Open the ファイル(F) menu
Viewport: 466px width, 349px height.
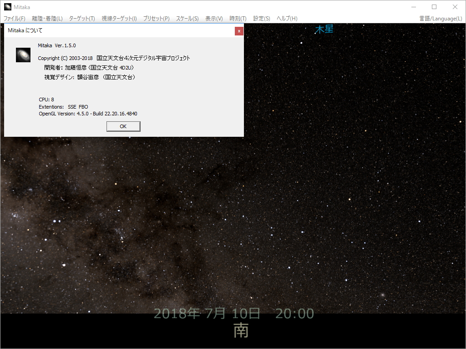click(14, 19)
